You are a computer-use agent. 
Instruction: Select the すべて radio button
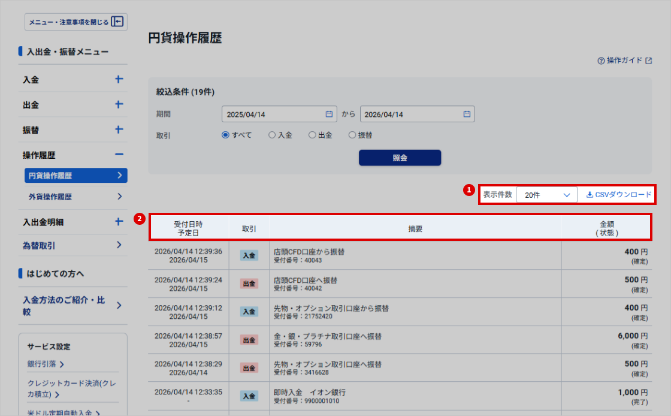point(226,135)
